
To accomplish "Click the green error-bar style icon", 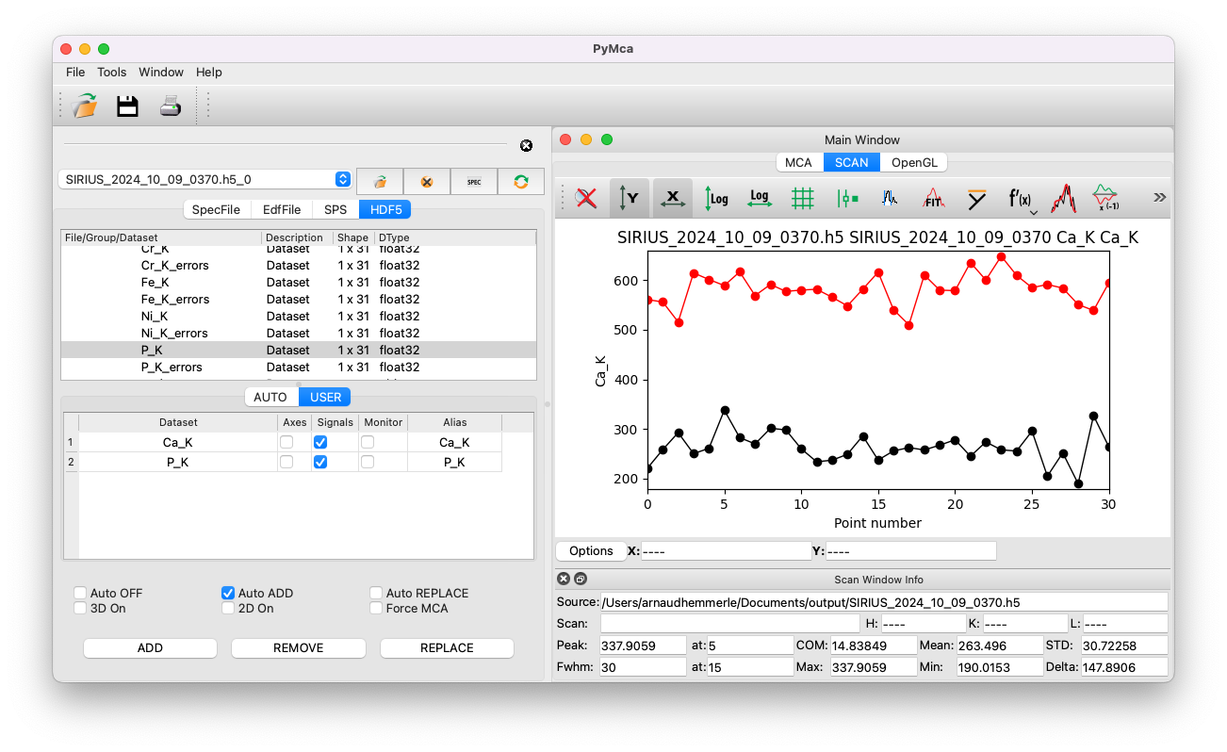I will (846, 198).
